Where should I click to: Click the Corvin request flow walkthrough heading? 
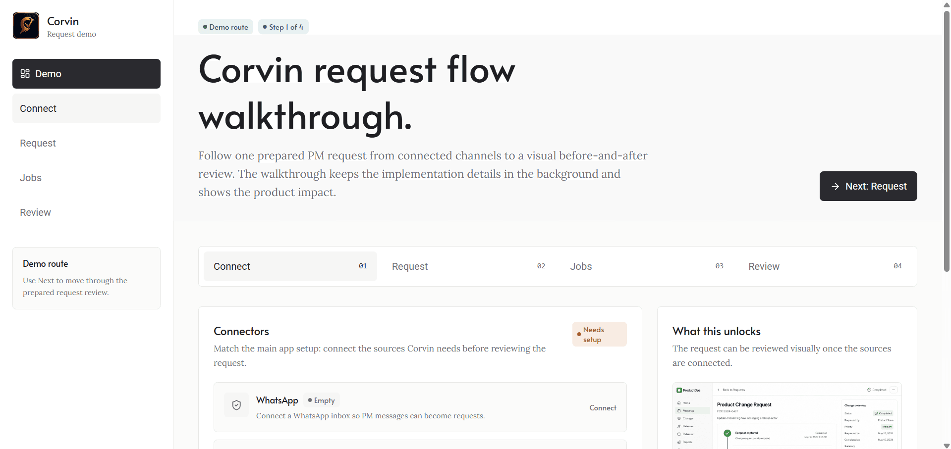point(357,93)
